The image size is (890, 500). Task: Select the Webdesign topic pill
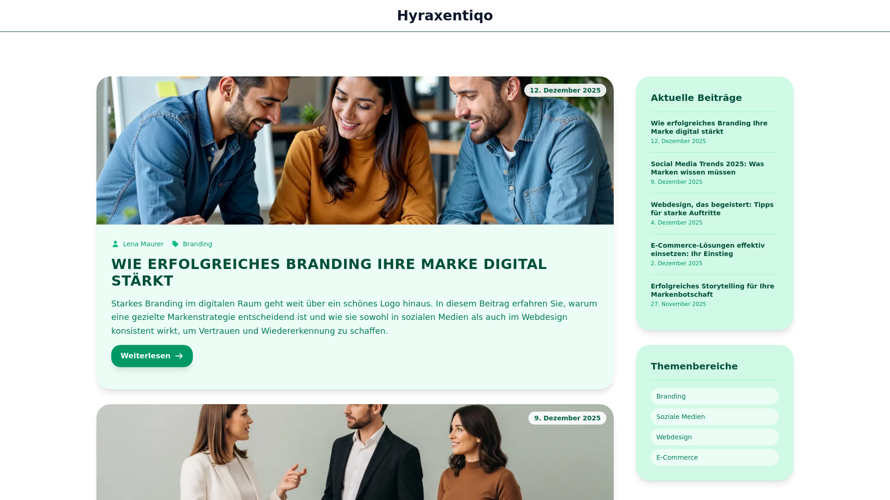click(x=715, y=437)
